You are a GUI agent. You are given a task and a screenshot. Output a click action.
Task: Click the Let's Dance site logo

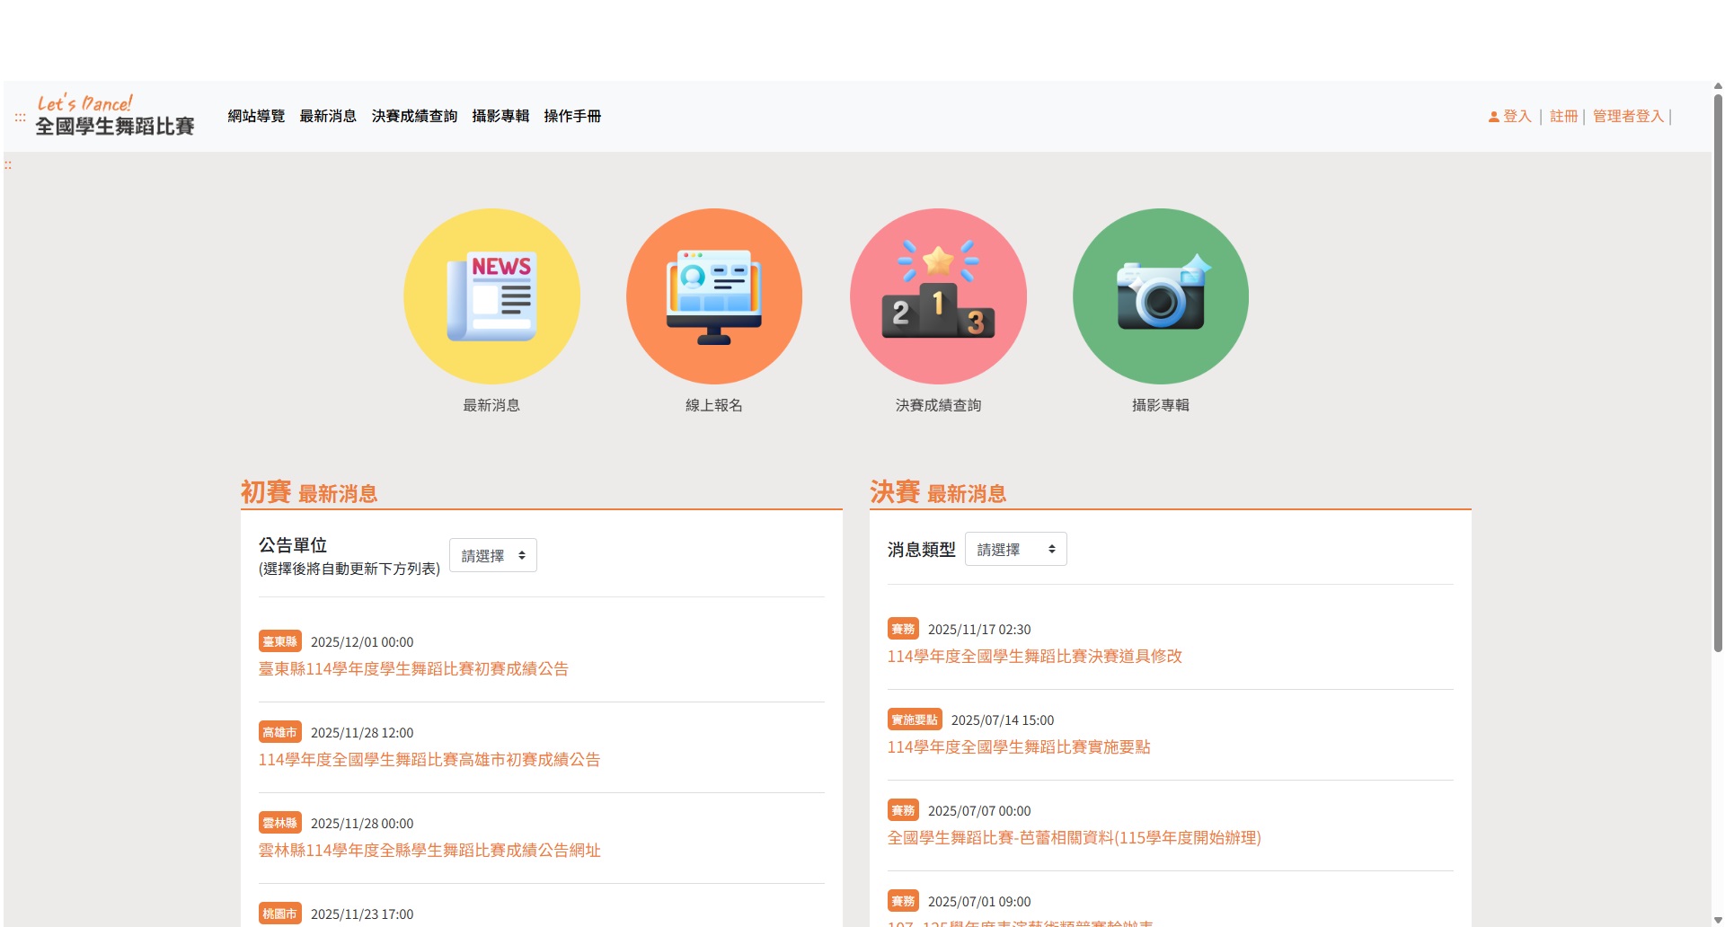click(x=114, y=116)
